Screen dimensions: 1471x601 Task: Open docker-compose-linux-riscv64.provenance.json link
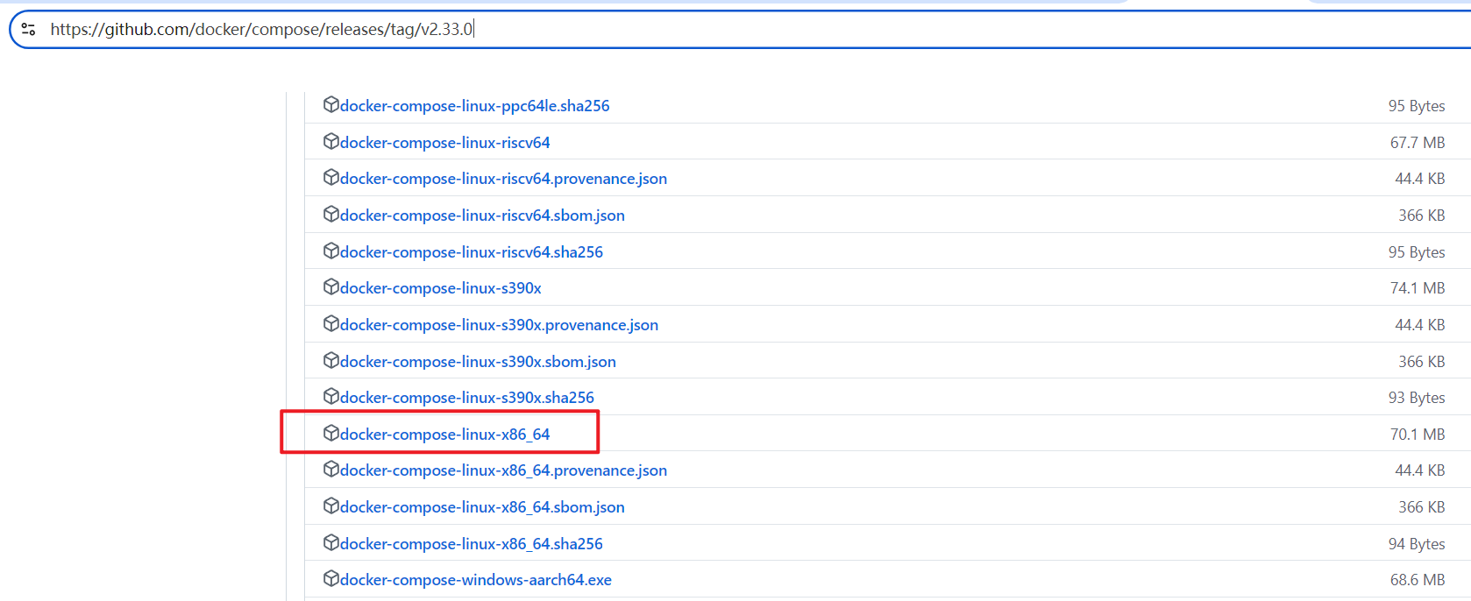point(503,179)
